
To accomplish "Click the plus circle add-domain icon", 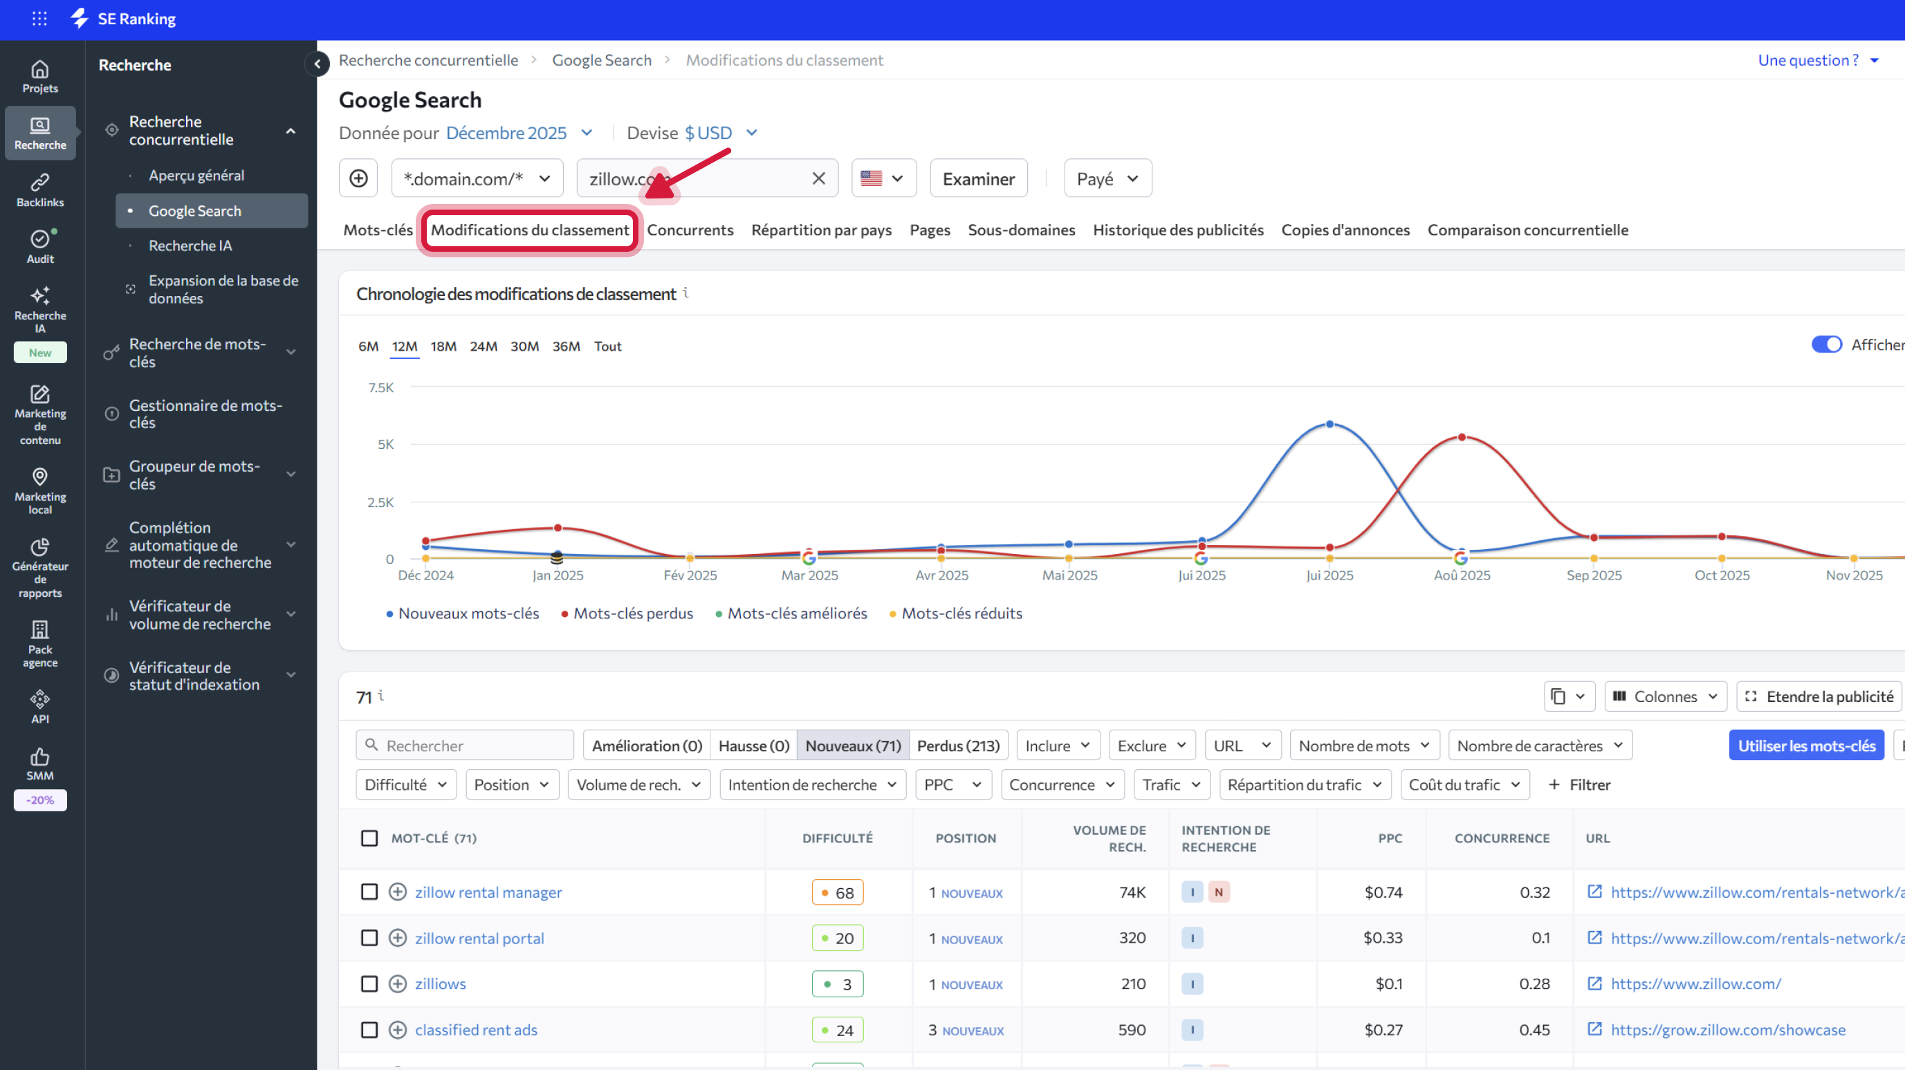I will coord(359,178).
